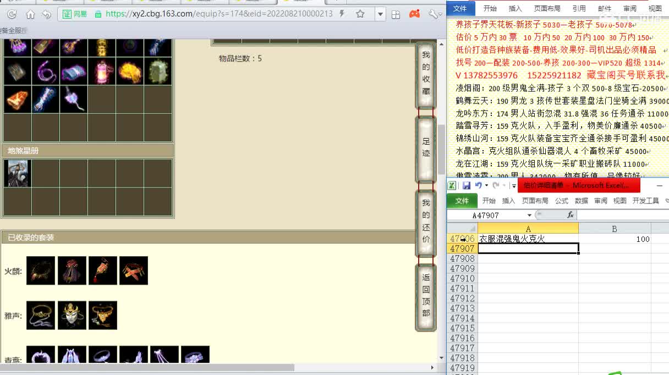Click the first 雅声 set necklace icon
Viewport: 669px width, 375px height.
pyautogui.click(x=41, y=315)
